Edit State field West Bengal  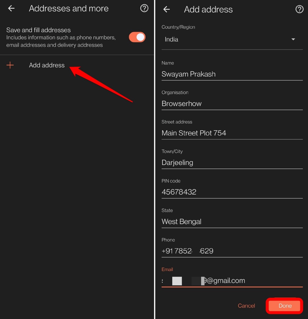[x=232, y=222]
